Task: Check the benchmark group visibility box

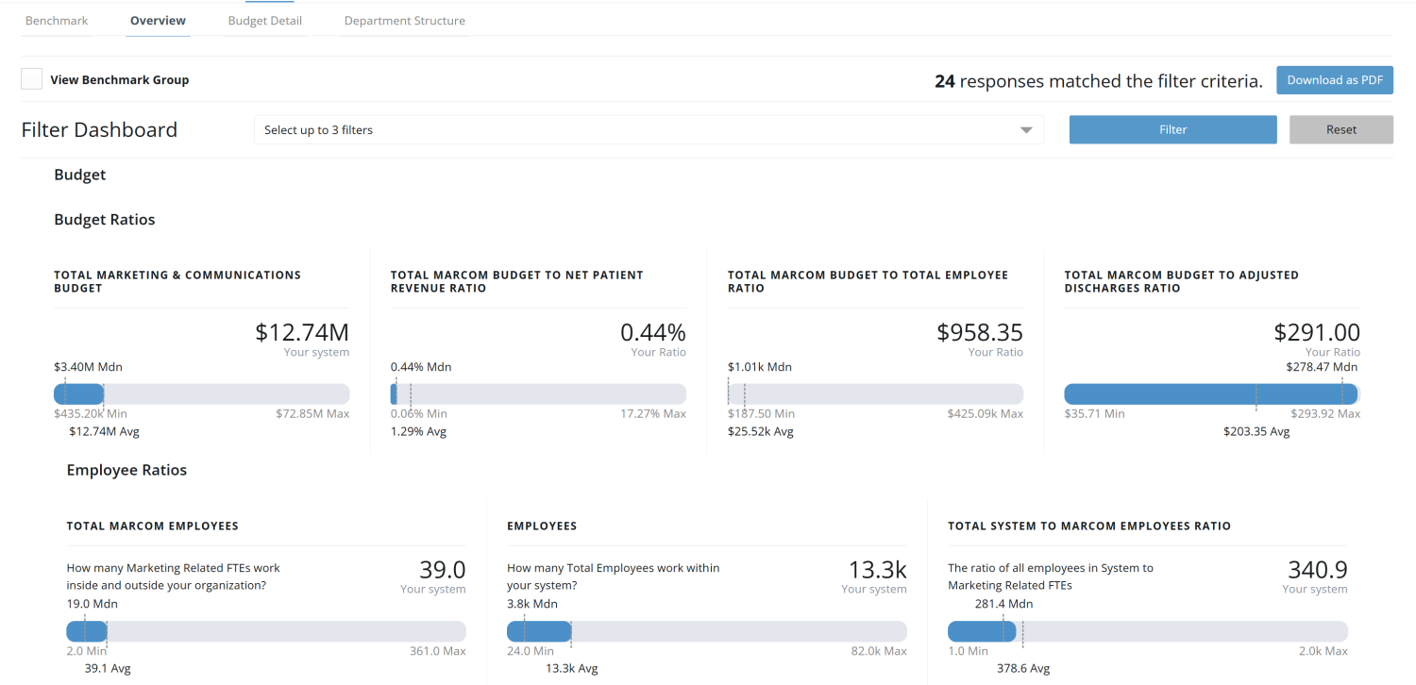Action: click(31, 79)
